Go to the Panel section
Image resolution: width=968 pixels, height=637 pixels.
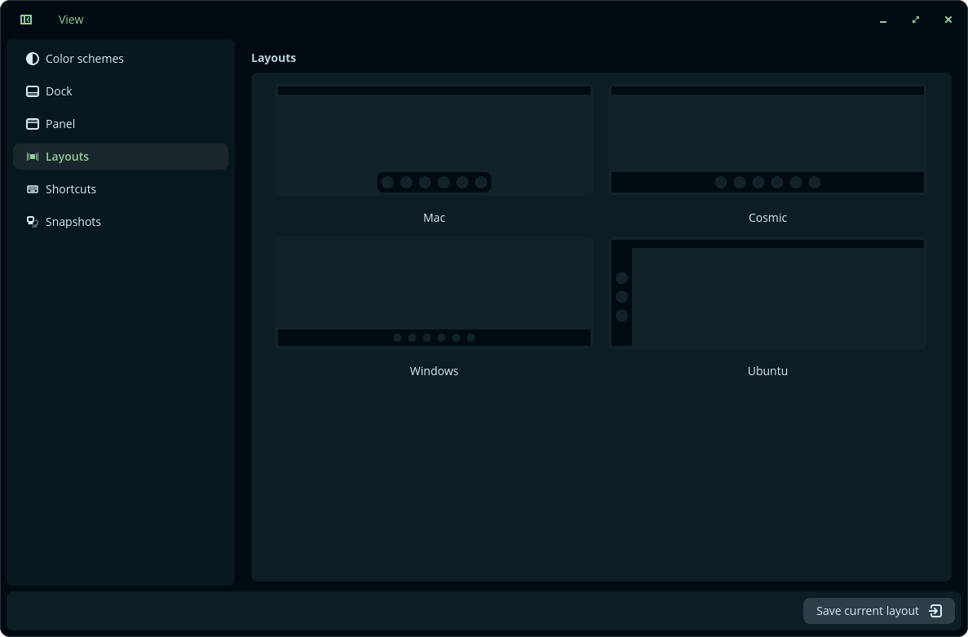[121, 124]
